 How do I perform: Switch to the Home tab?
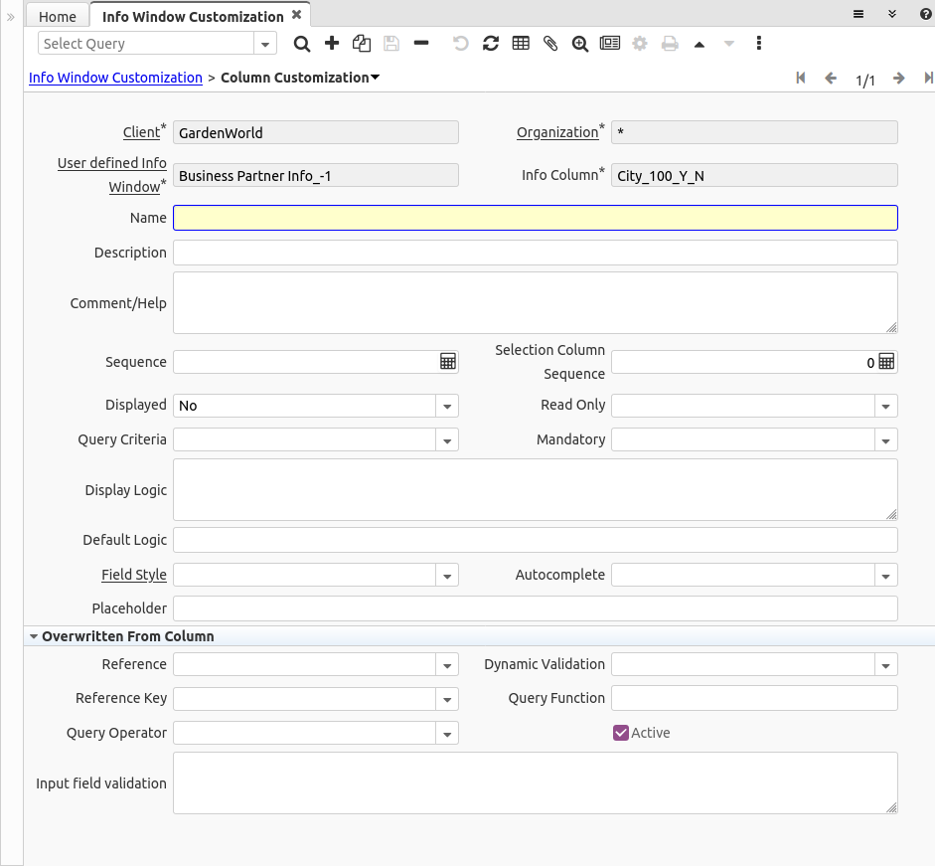(x=58, y=16)
